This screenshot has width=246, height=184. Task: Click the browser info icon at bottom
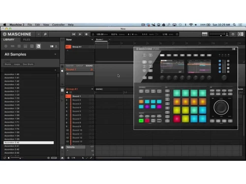click(48, 158)
